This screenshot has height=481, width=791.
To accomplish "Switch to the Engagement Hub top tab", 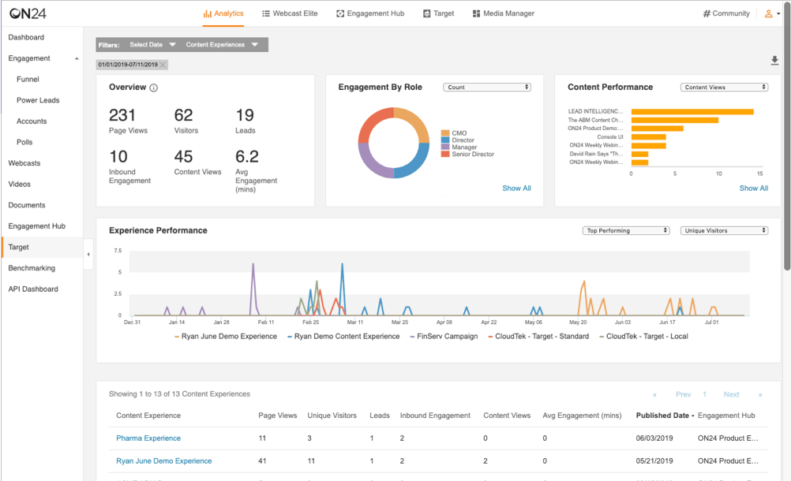I will pyautogui.click(x=370, y=13).
